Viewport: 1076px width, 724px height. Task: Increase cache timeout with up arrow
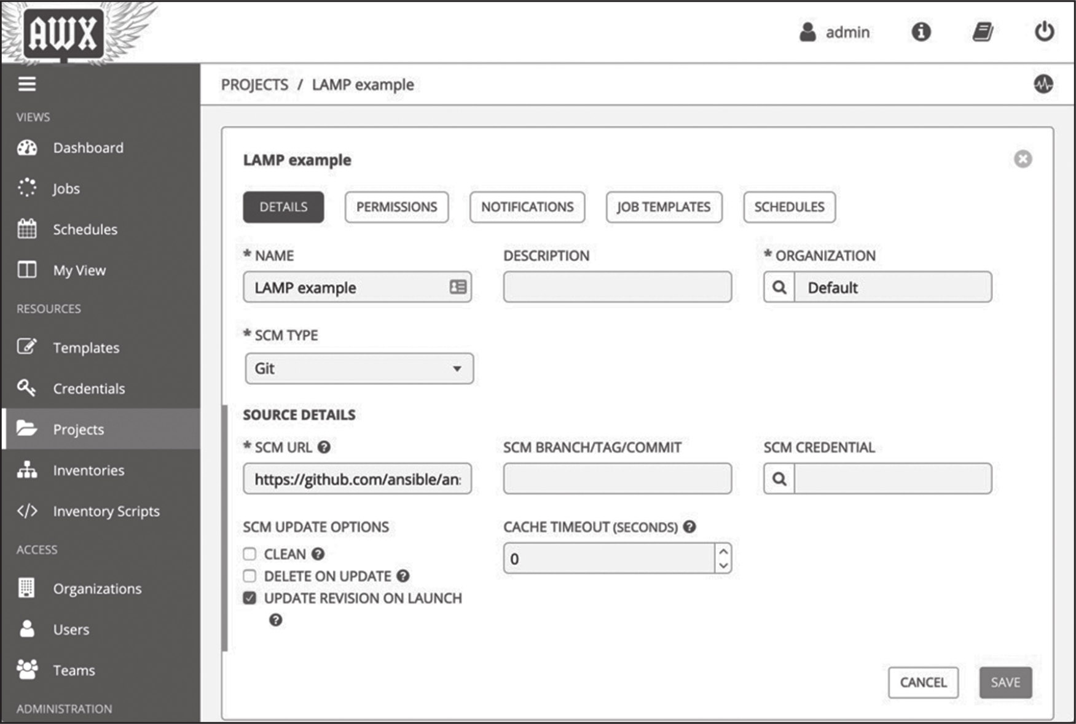pos(723,551)
